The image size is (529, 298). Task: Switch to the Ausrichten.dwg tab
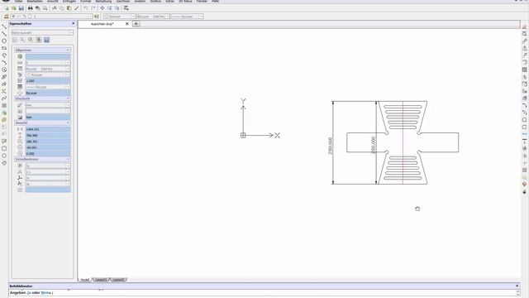click(102, 24)
